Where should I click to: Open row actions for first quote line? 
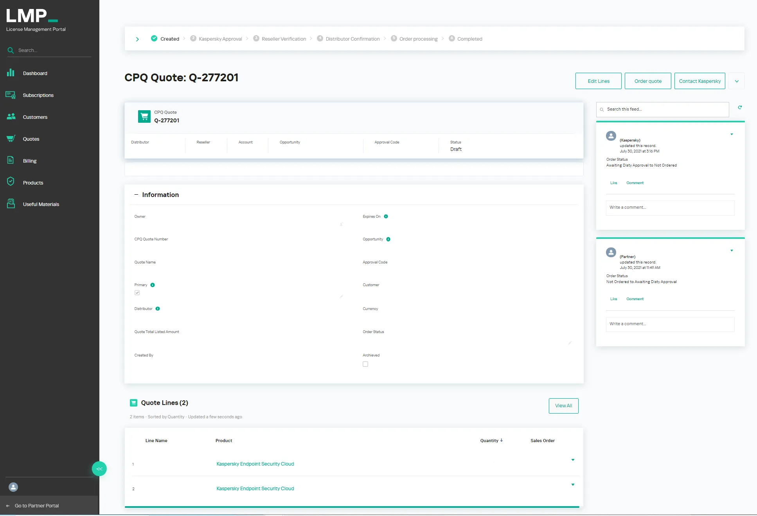[573, 460]
